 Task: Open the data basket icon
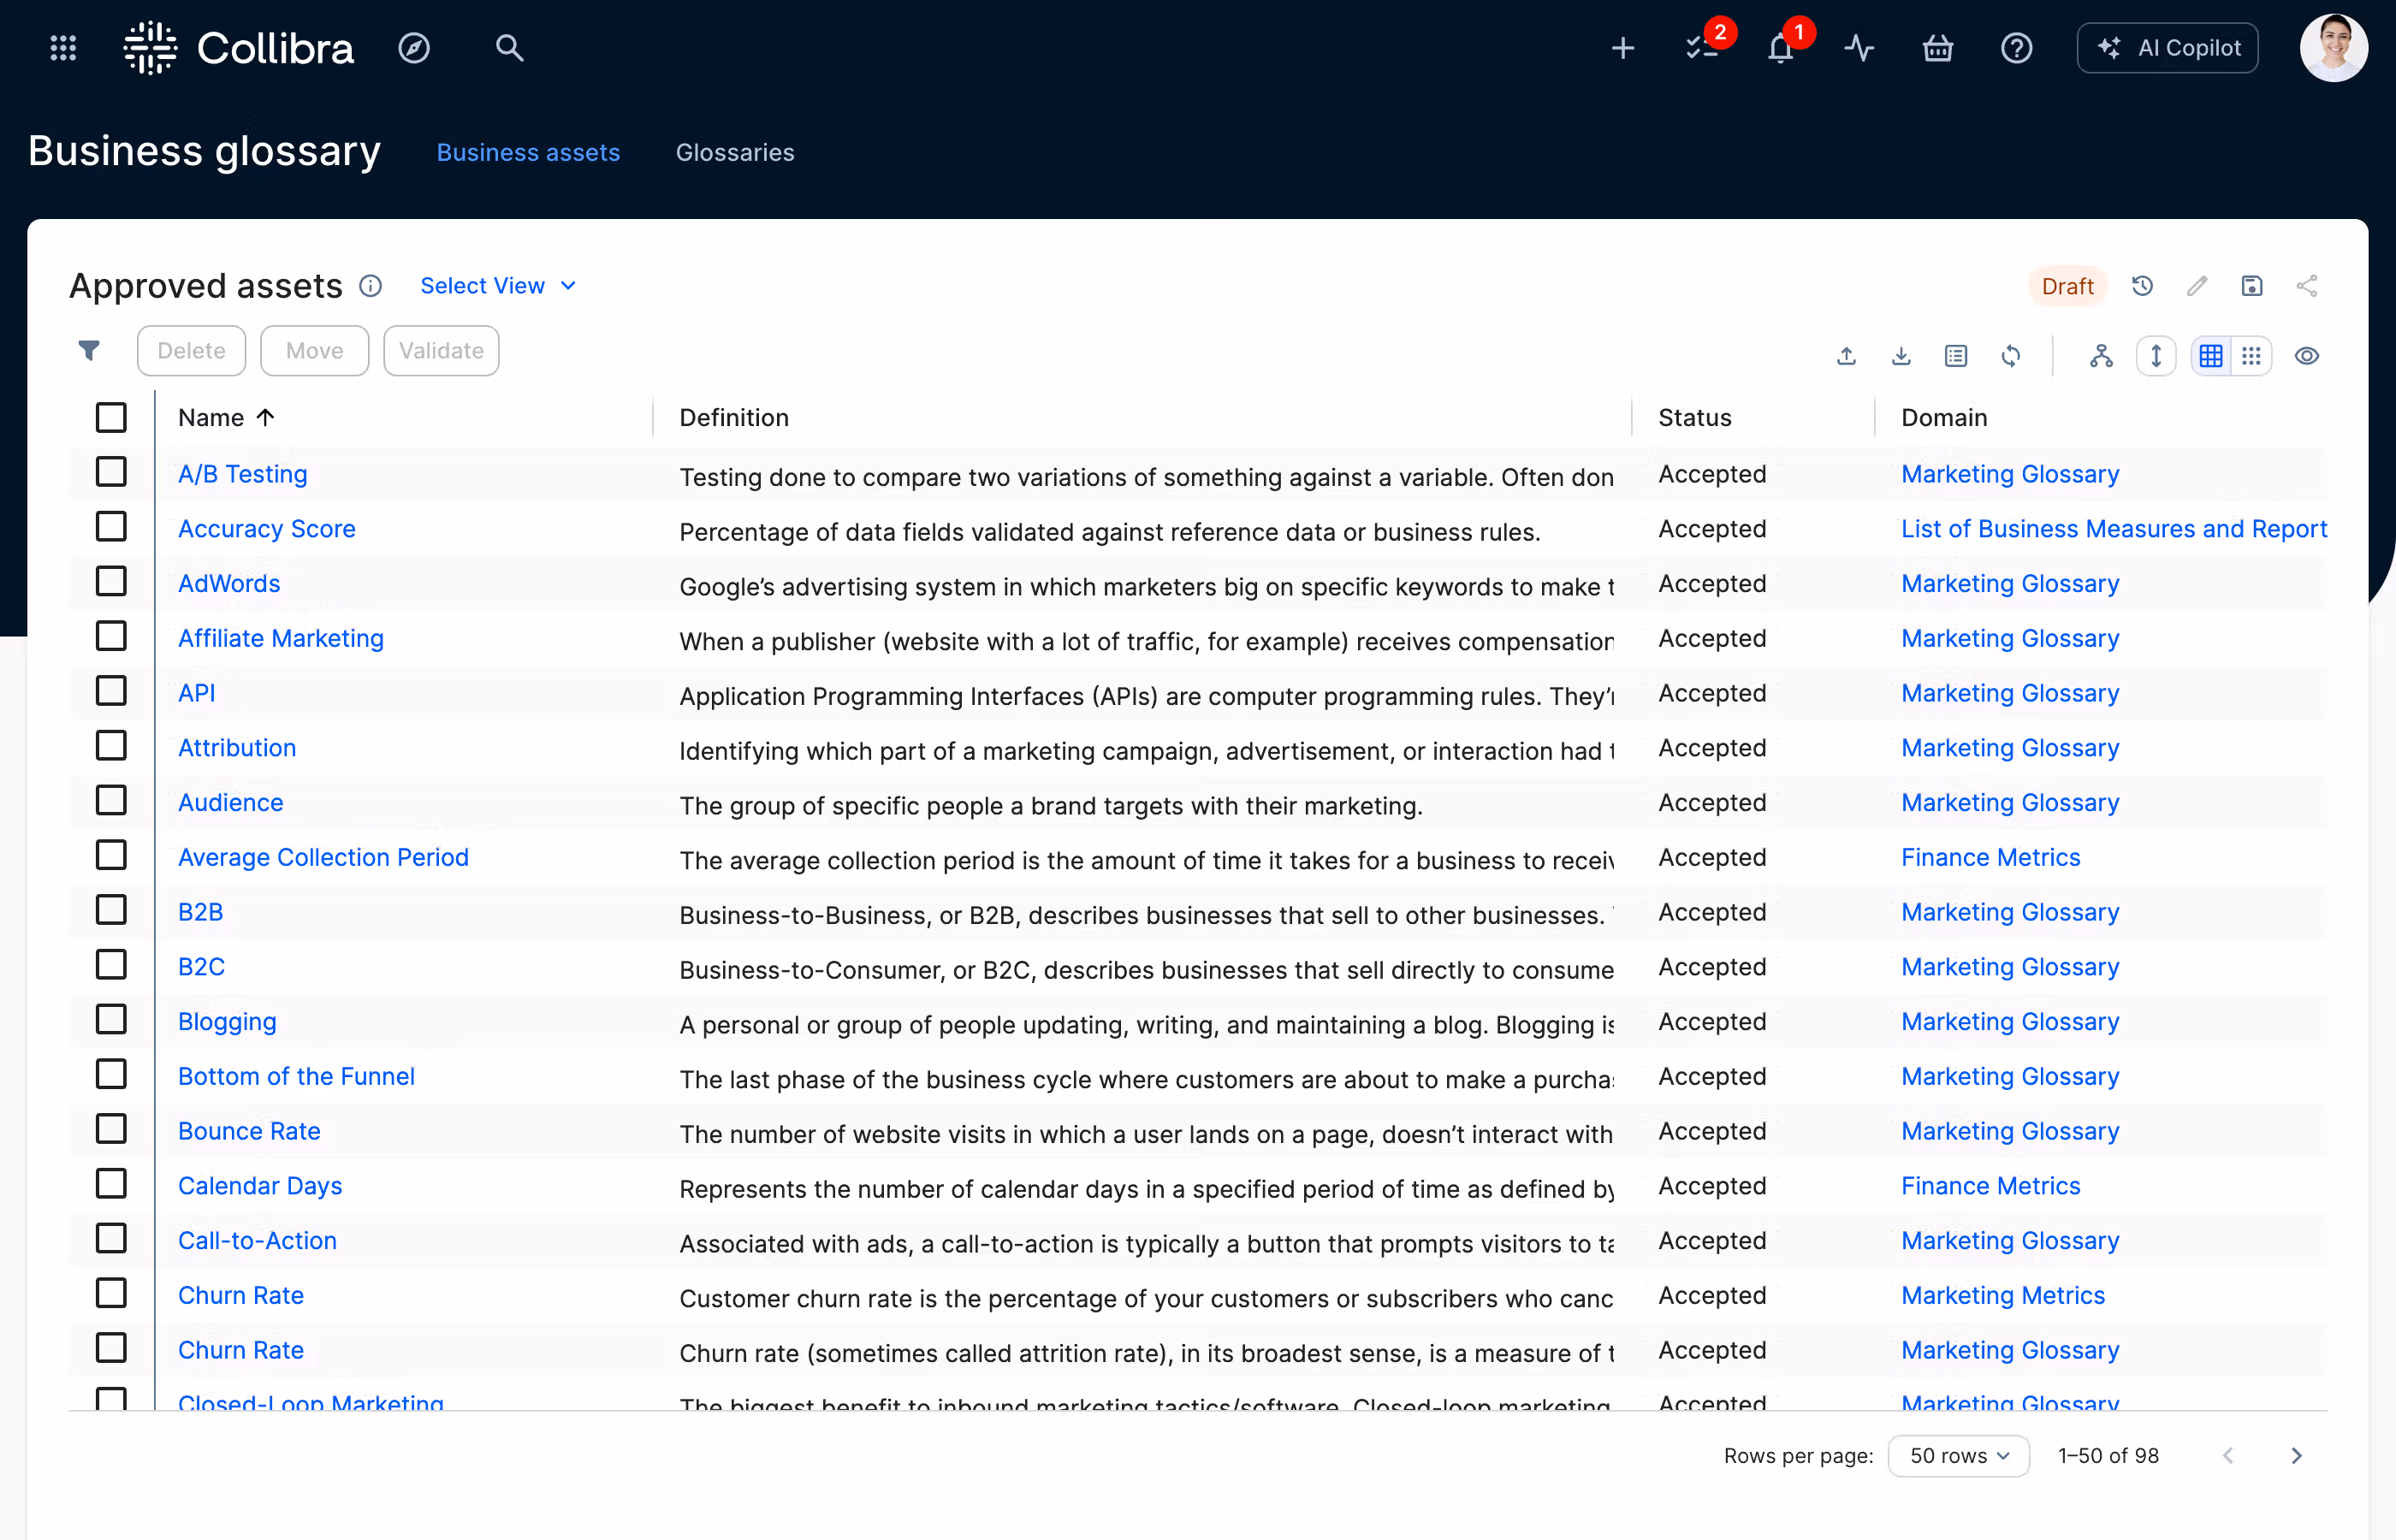[x=1938, y=48]
